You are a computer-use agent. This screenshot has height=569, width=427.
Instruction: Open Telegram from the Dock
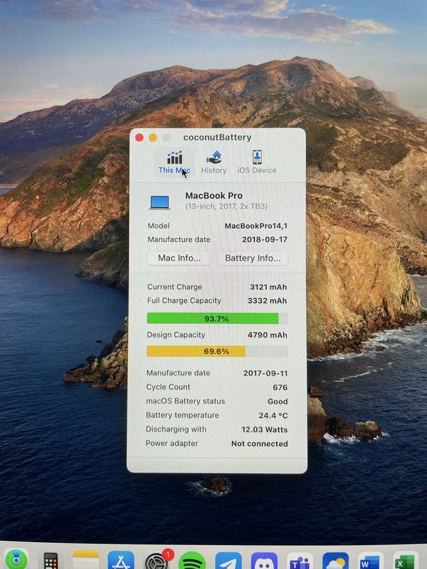[x=228, y=560]
